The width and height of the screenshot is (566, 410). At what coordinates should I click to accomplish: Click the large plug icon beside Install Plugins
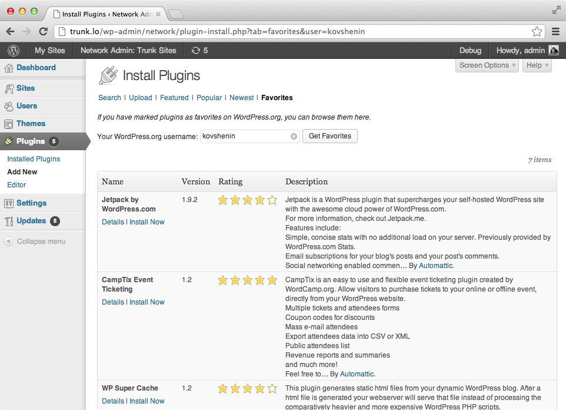(x=108, y=75)
